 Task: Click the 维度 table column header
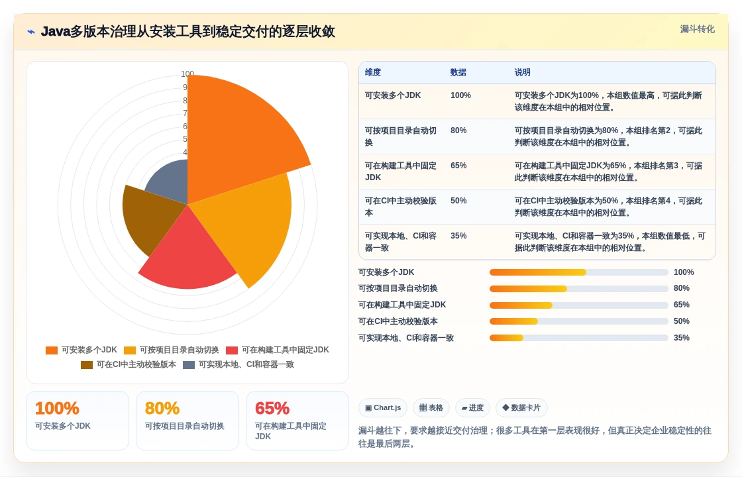pyautogui.click(x=373, y=72)
